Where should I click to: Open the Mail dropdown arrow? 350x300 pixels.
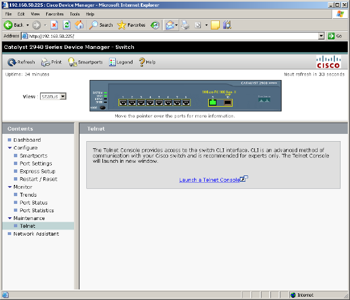[x=176, y=25]
